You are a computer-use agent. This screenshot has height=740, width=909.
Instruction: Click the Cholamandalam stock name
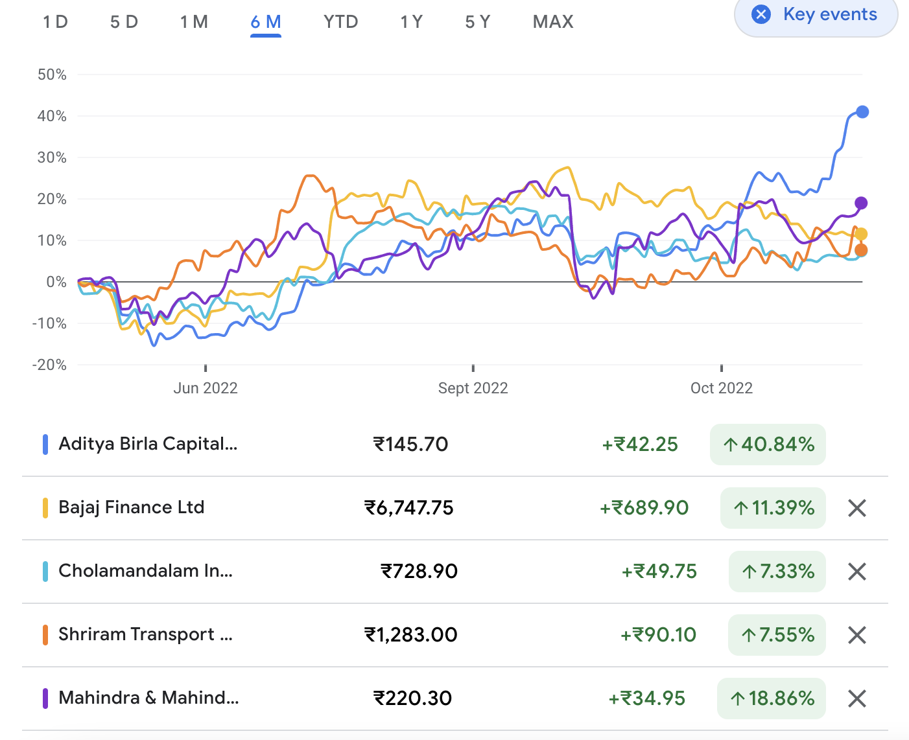[x=145, y=571]
